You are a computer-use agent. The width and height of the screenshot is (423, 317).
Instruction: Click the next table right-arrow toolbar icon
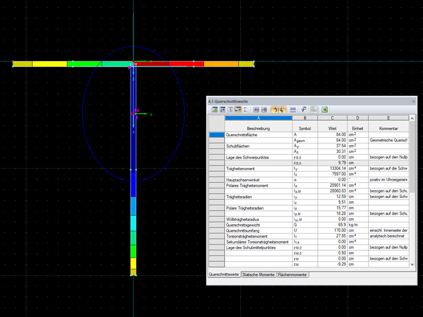coord(264,110)
